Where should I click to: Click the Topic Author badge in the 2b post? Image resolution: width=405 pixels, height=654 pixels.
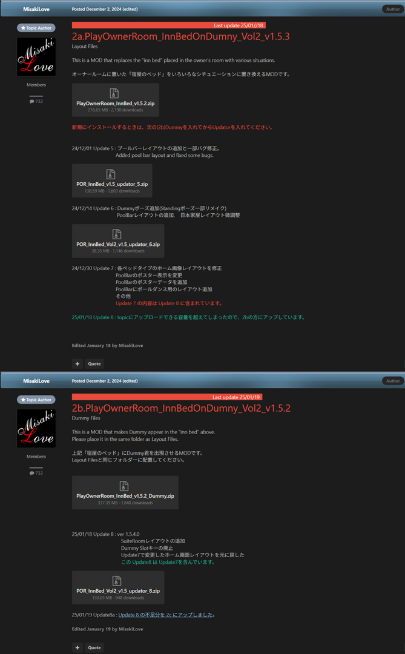click(x=36, y=400)
